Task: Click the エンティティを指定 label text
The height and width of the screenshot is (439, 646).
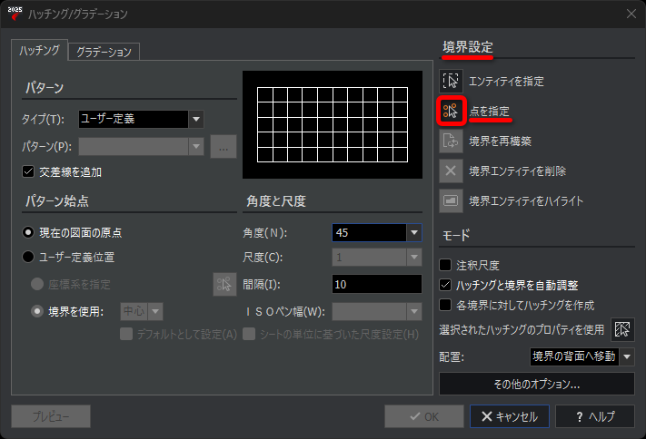Action: pyautogui.click(x=506, y=81)
